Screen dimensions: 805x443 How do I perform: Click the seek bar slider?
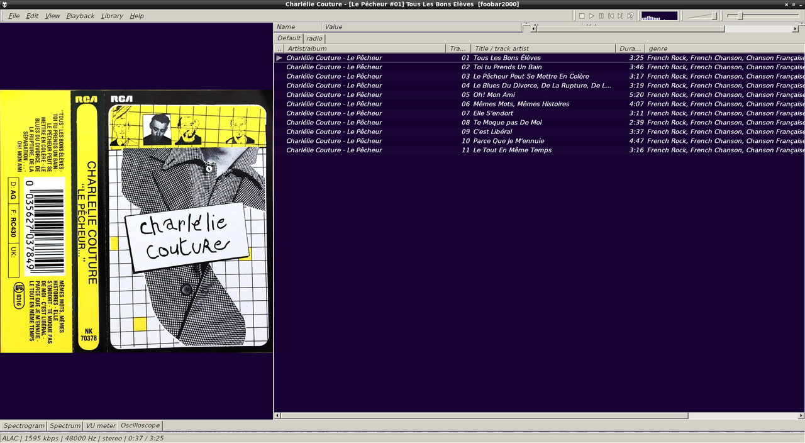point(763,16)
